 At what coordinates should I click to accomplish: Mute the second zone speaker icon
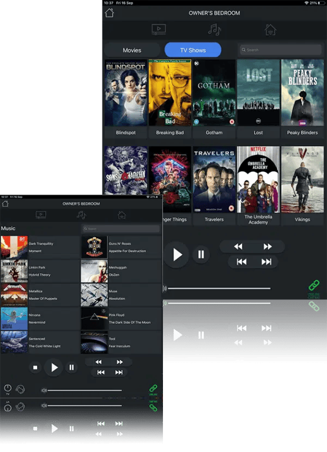click(44, 406)
